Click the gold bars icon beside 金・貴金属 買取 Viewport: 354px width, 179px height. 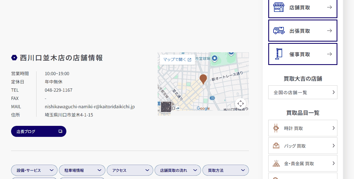[276, 163]
